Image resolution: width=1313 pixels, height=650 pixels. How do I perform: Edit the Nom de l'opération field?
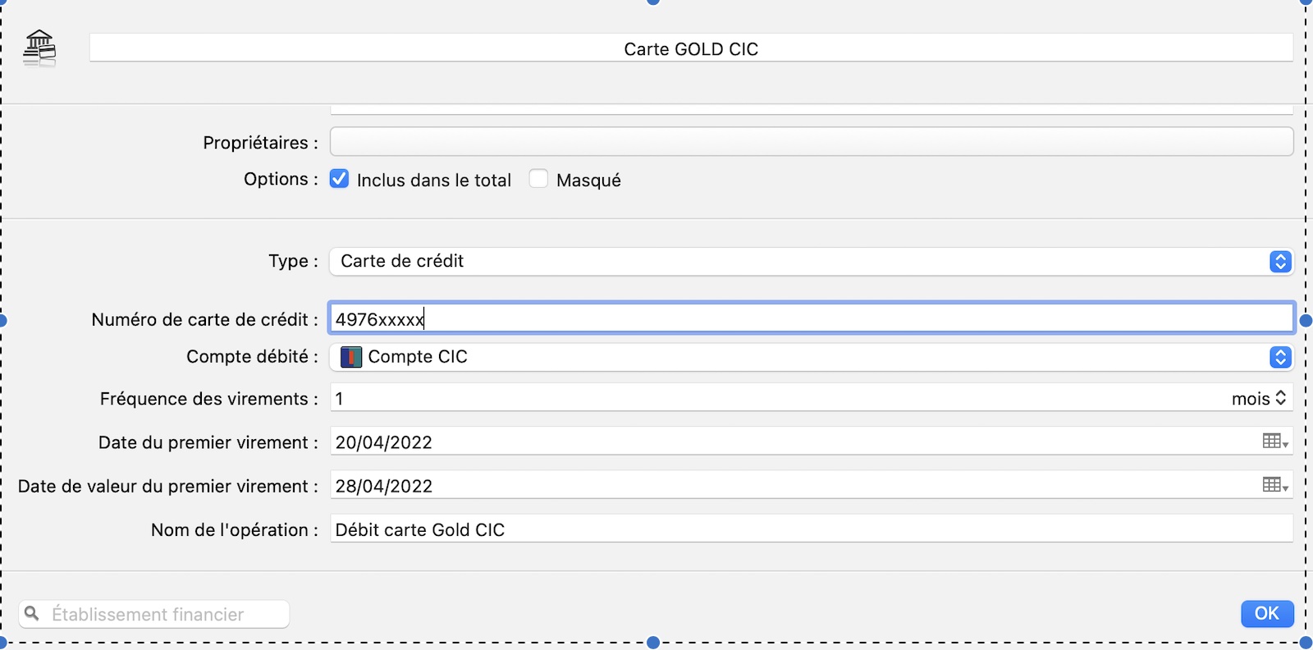coord(812,529)
